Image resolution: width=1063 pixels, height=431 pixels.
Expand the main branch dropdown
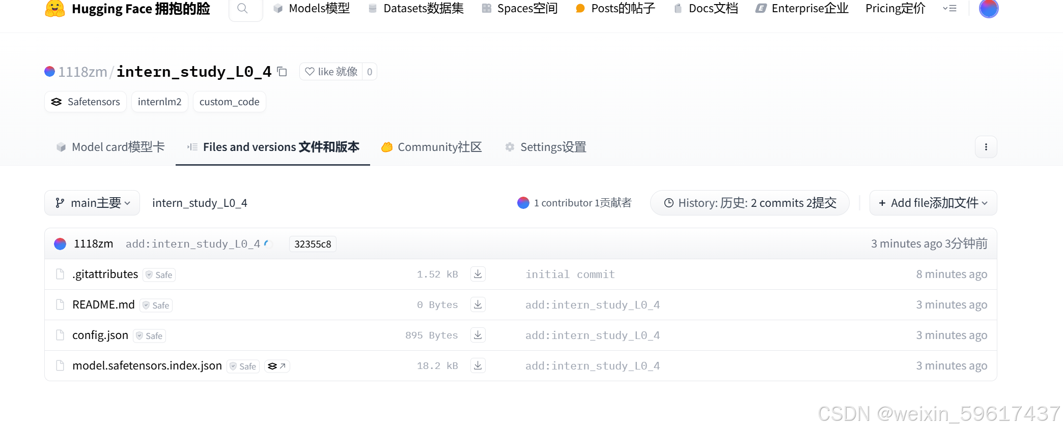(x=92, y=203)
